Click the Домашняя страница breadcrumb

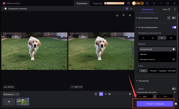(18, 9)
